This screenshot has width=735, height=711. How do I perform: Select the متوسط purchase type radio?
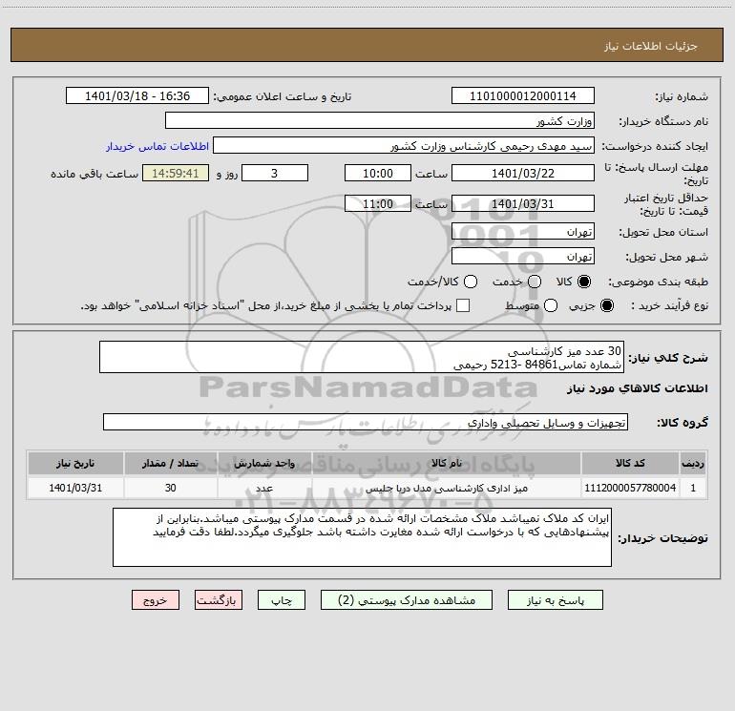tap(551, 305)
